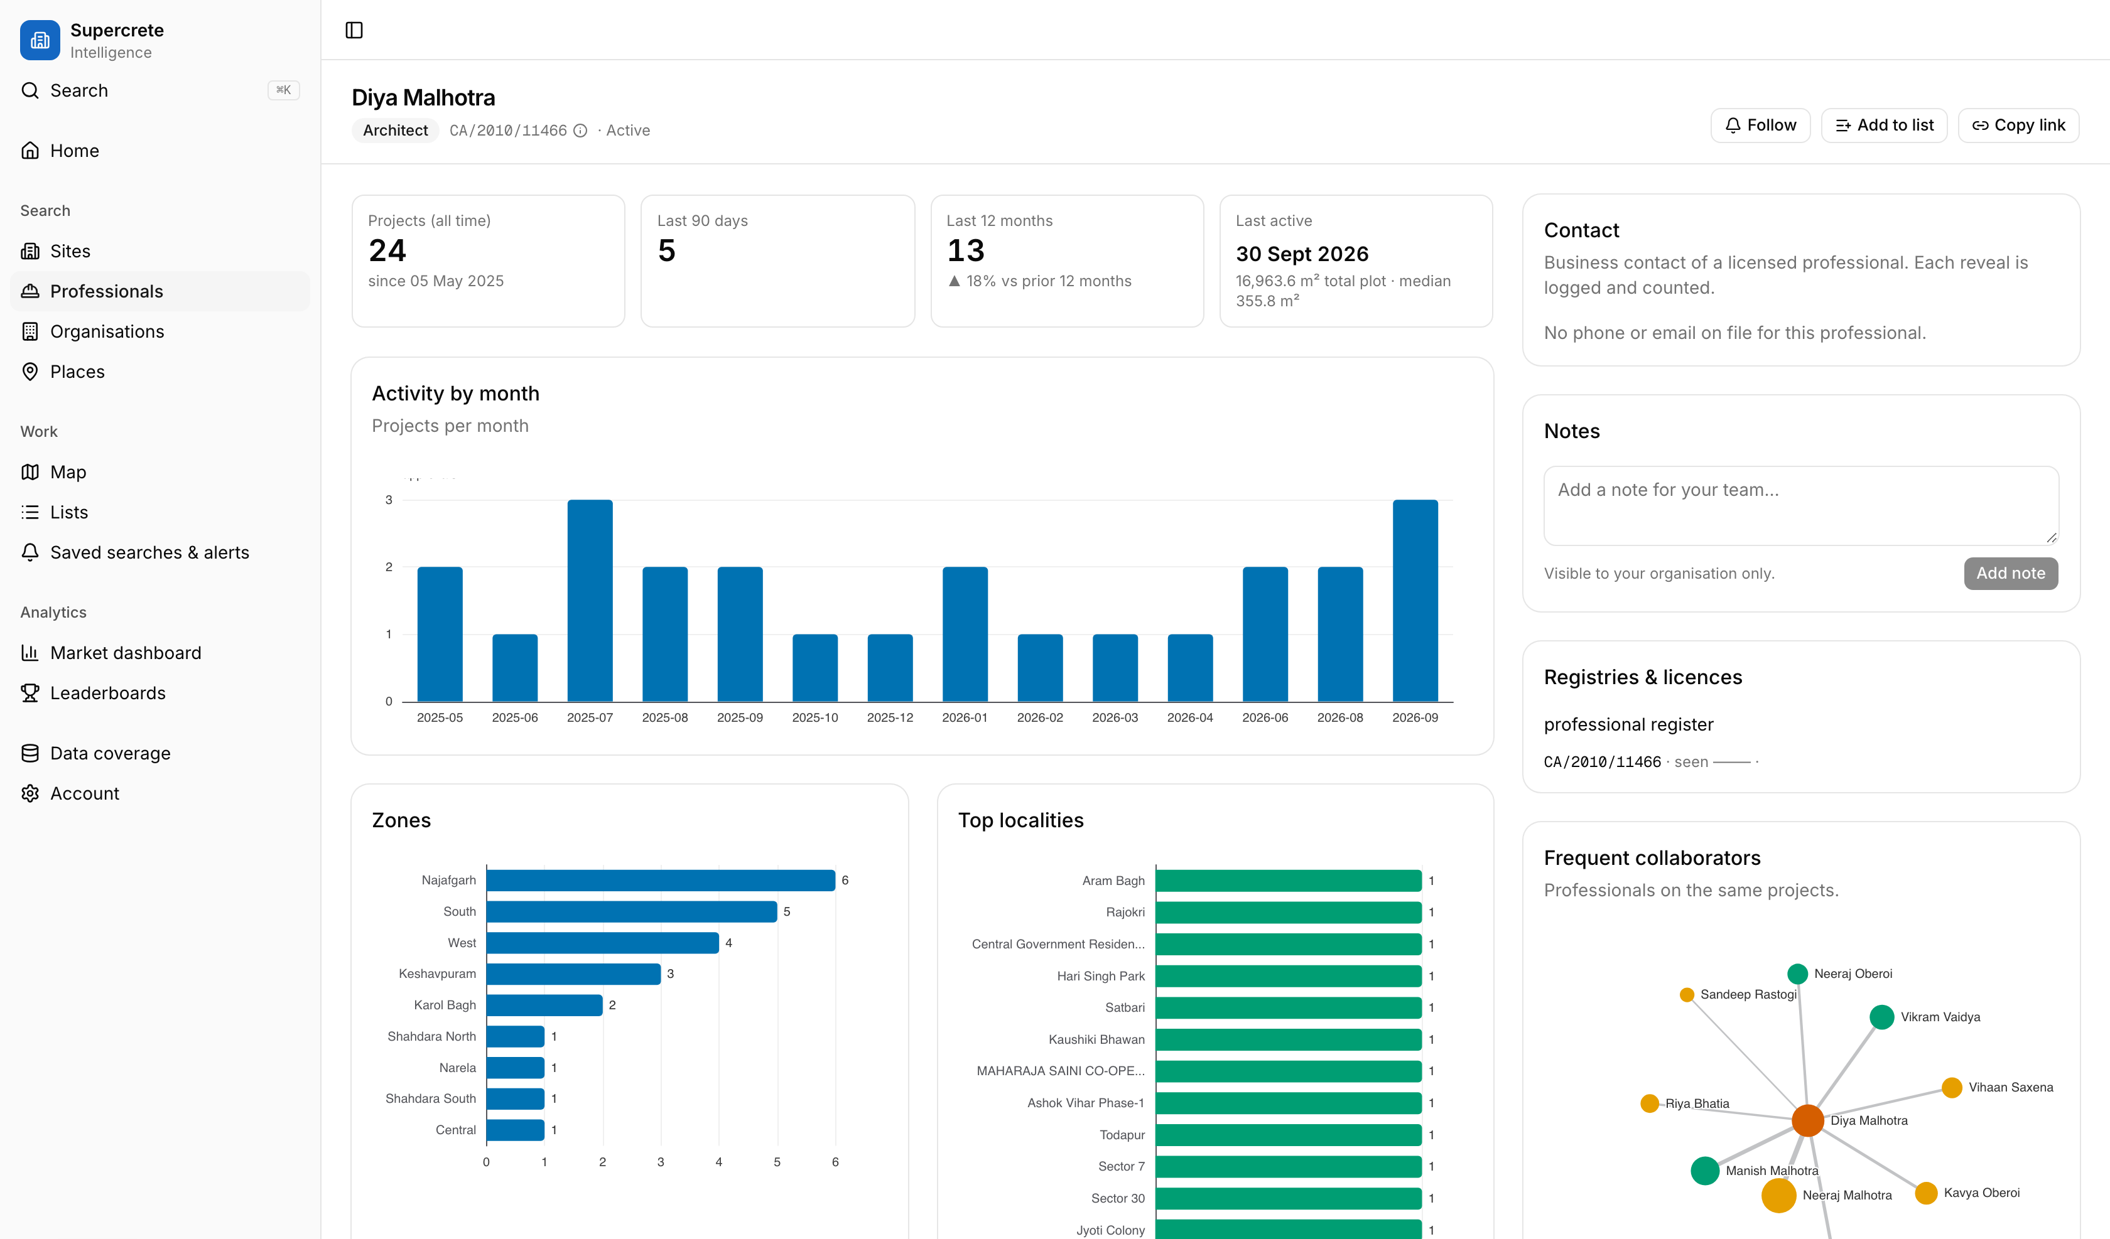Click the register number CA/2010/11466 under Registries
2110x1239 pixels.
(1602, 762)
